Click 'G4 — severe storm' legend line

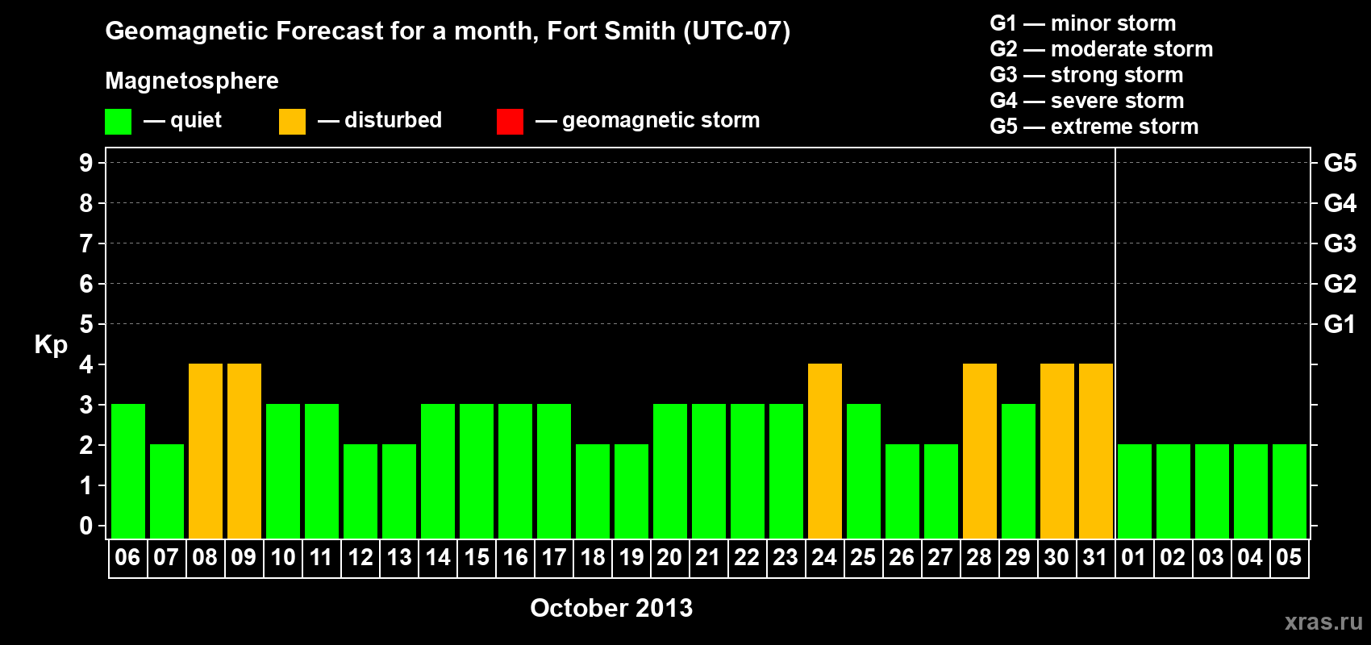(x=1087, y=101)
